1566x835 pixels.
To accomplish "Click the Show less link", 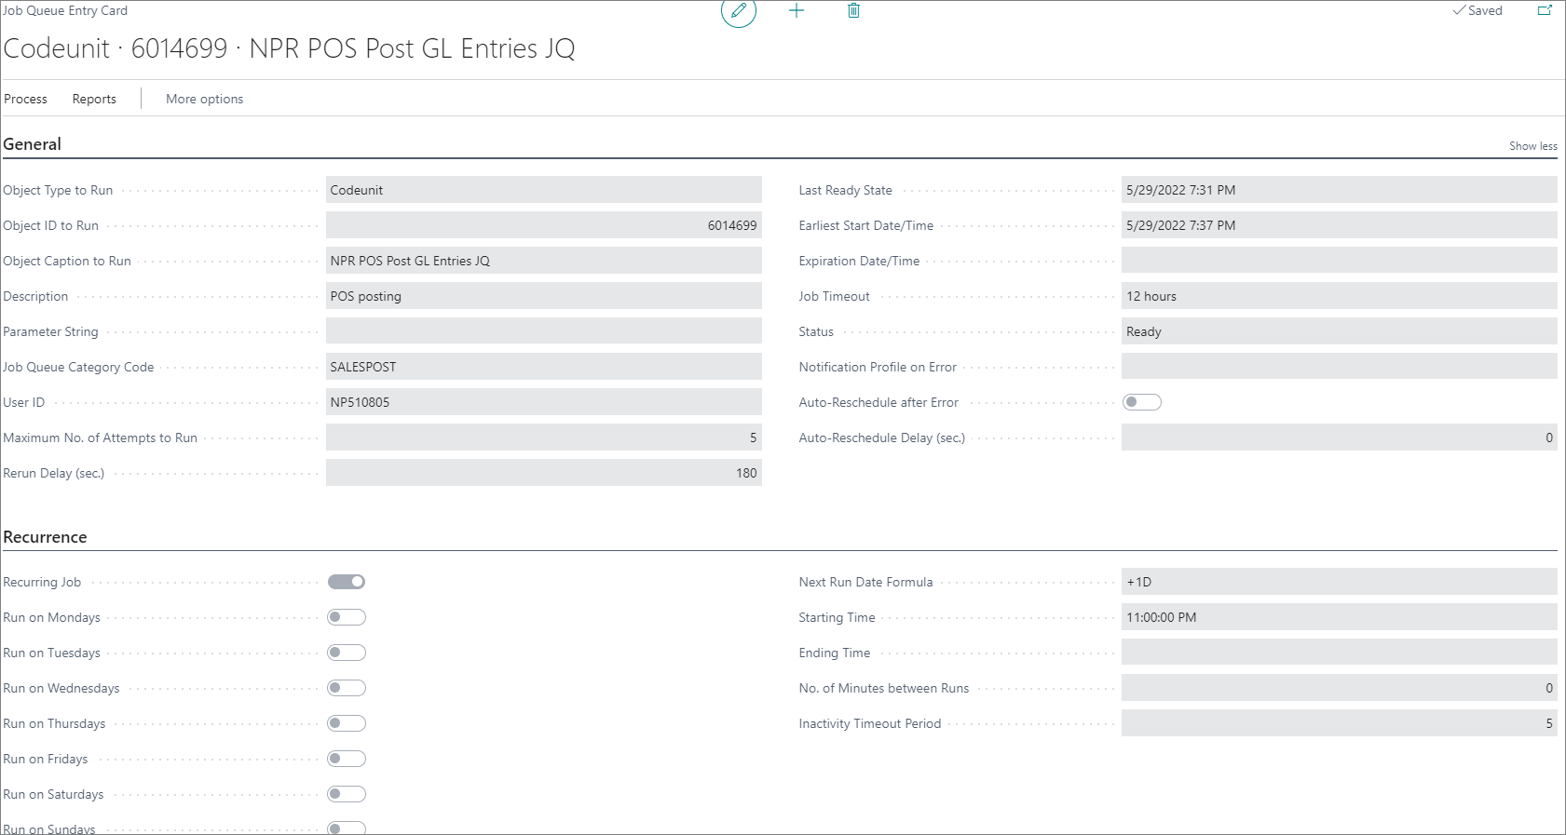I will click(1533, 146).
